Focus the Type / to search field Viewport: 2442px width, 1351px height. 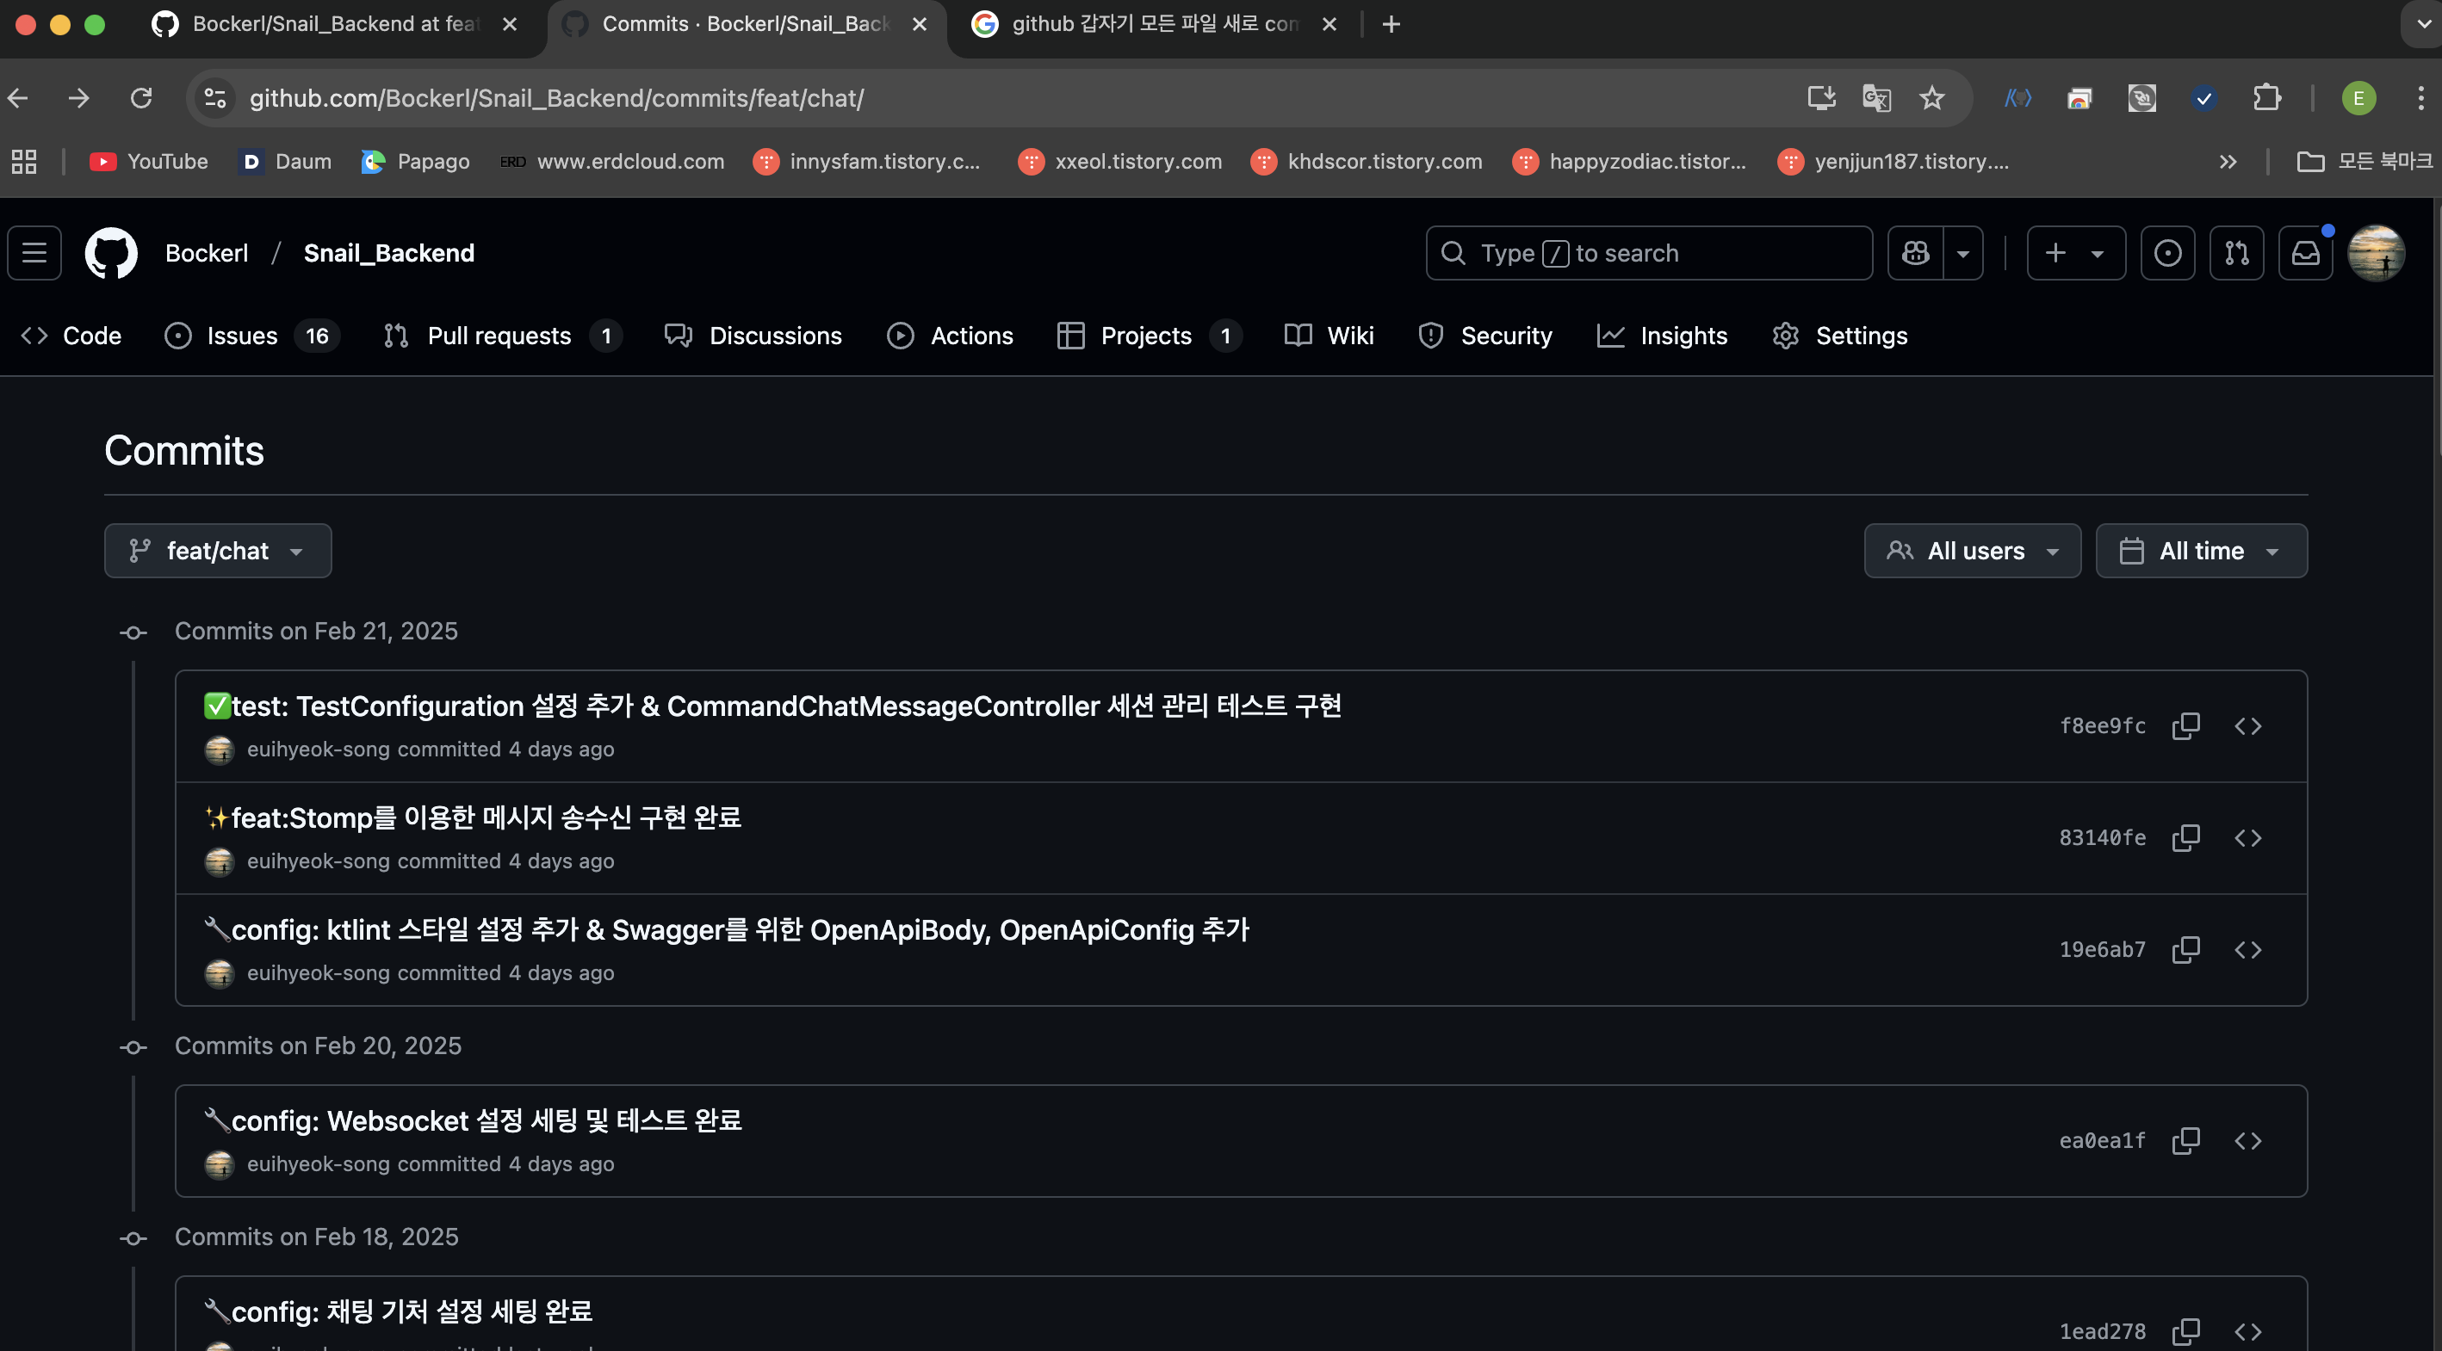(x=1647, y=253)
